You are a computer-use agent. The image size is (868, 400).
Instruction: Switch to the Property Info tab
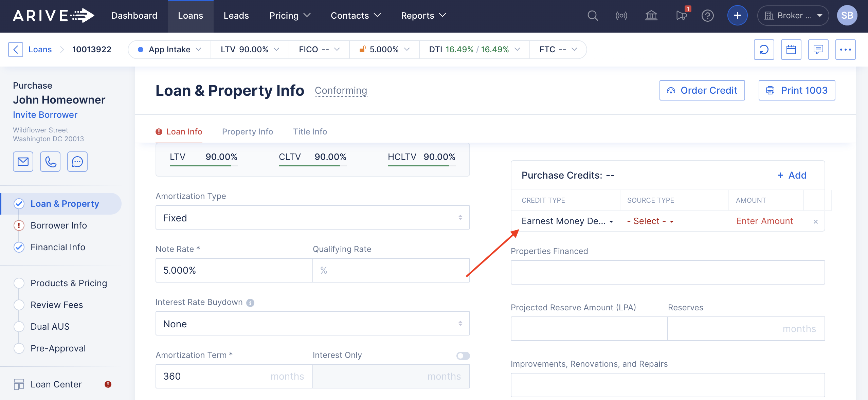click(247, 131)
